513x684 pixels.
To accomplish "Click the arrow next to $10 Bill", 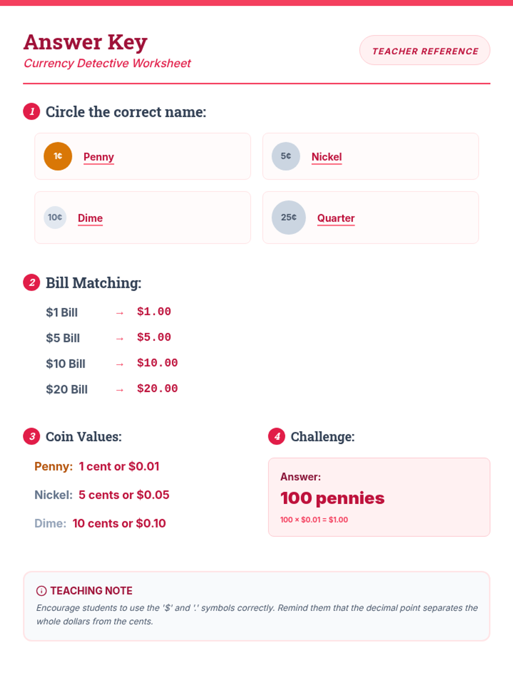I will point(120,364).
